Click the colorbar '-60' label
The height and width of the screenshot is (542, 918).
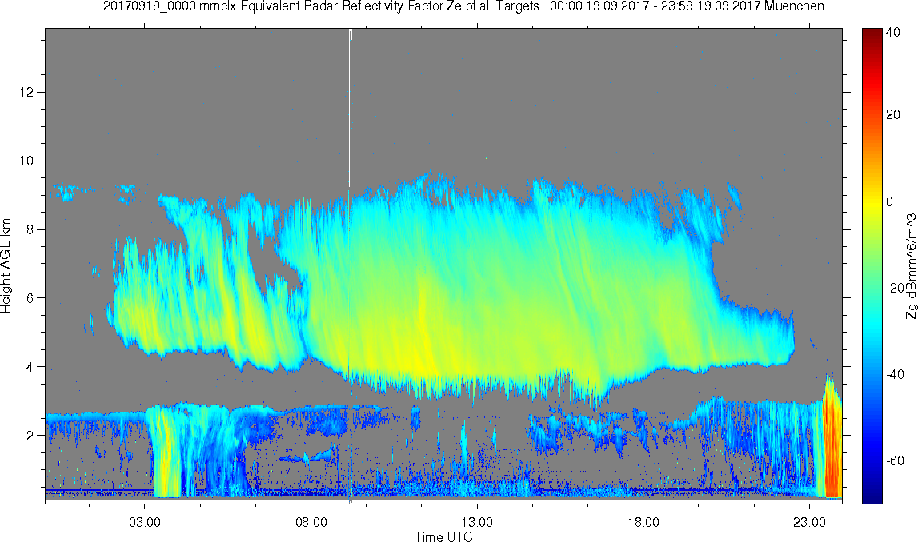(x=895, y=460)
